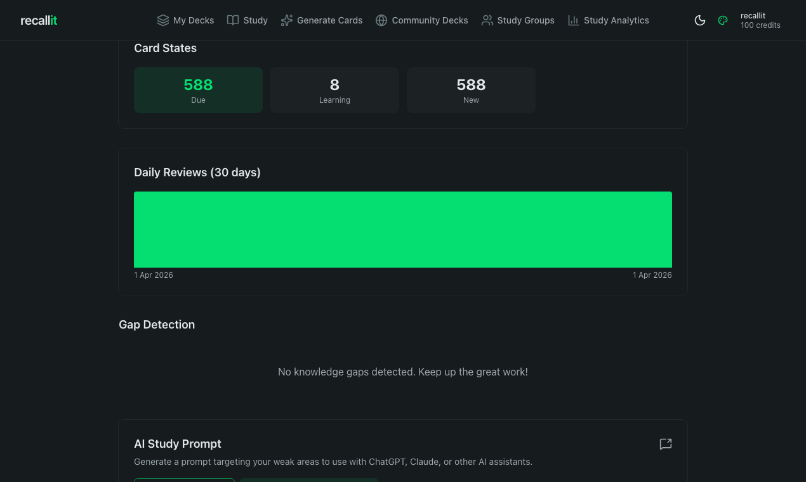The width and height of the screenshot is (806, 482).
Task: Select "Study" from the top navigation
Action: tap(254, 20)
